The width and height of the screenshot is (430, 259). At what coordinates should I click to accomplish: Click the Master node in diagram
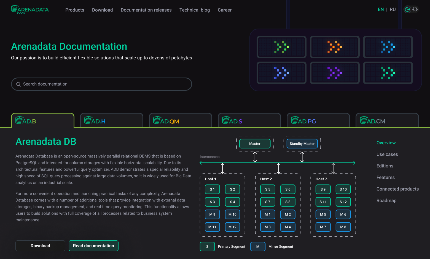point(255,144)
